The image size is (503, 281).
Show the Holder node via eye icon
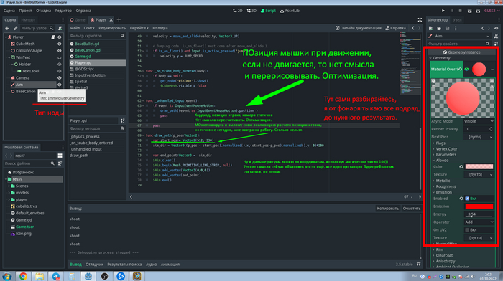(60, 65)
